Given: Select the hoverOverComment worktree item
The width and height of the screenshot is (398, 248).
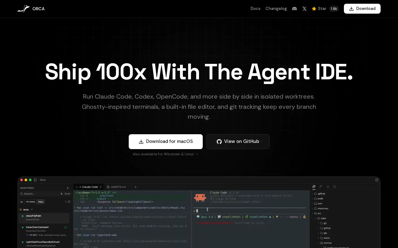Looking at the screenshot, I should coord(44,231).
